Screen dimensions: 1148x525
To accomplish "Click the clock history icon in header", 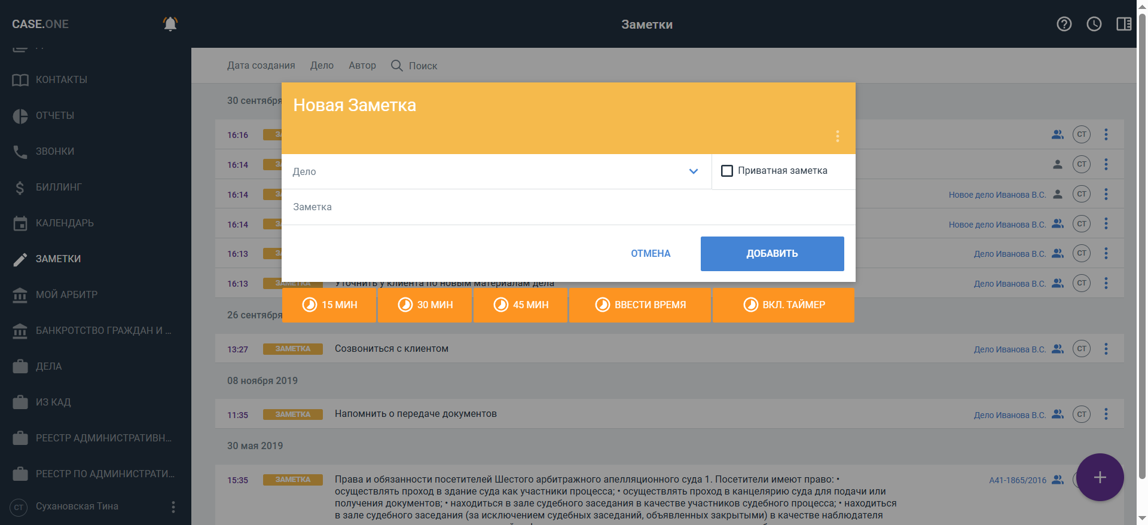I will [1094, 24].
